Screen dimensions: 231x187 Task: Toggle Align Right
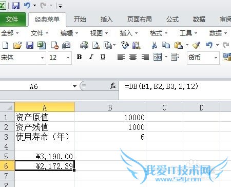click(145, 57)
